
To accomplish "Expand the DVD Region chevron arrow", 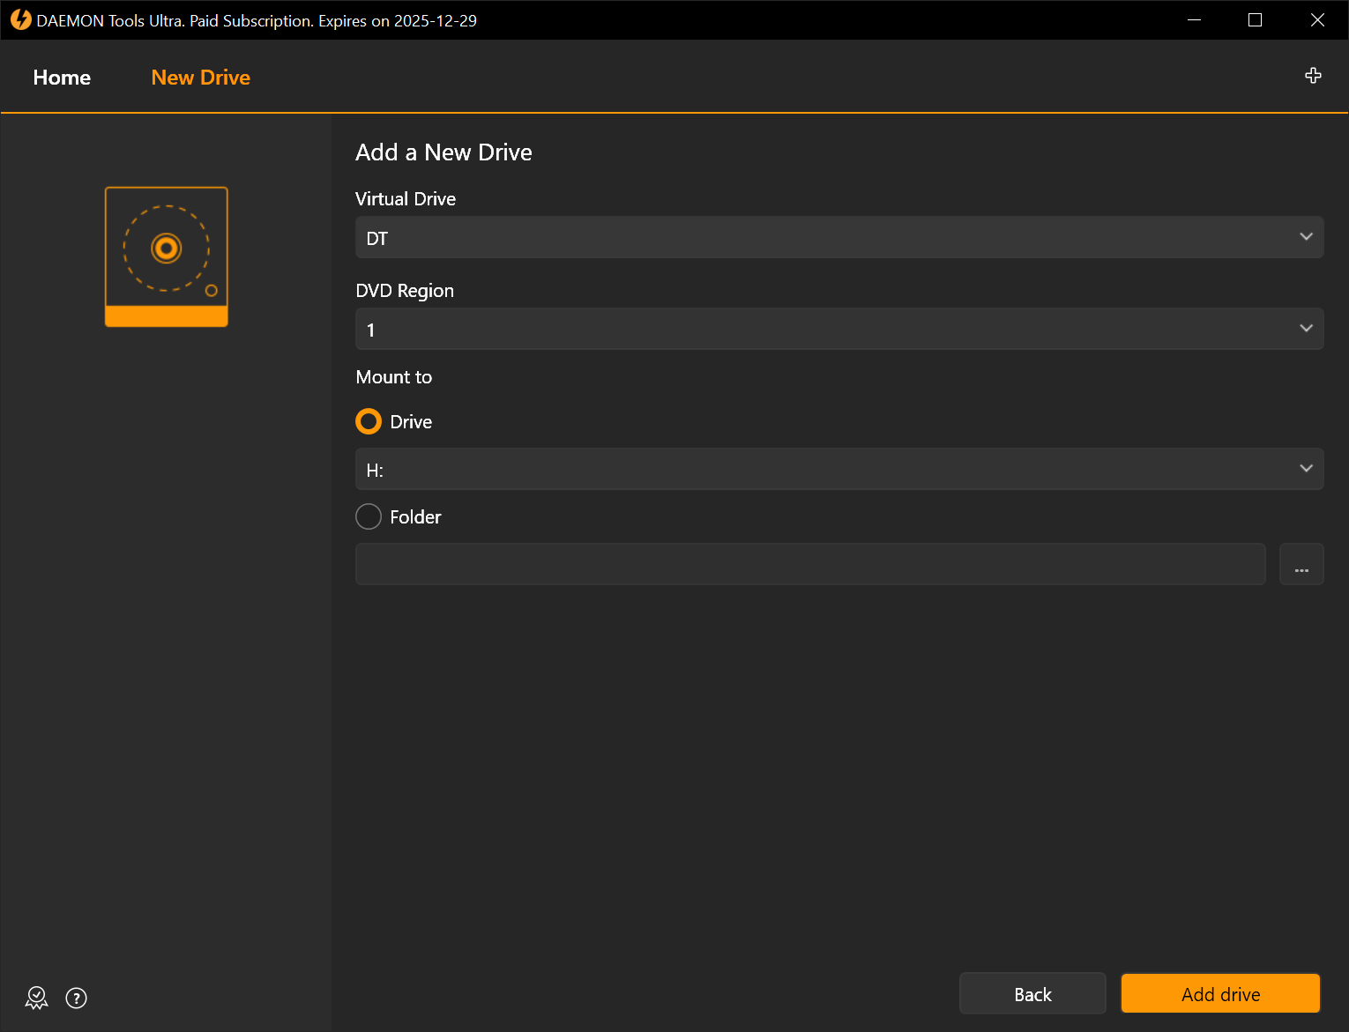I will (1306, 328).
